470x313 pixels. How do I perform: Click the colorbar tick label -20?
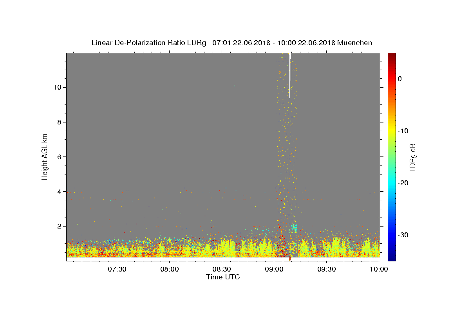403,183
